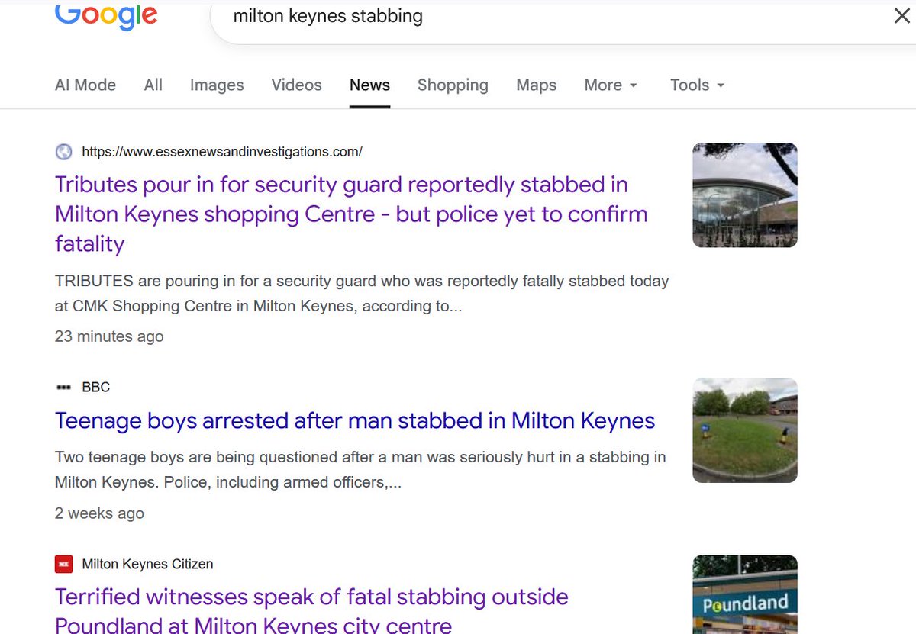The width and height of the screenshot is (916, 634).
Task: Switch to the AI Mode tab
Action: pos(85,85)
